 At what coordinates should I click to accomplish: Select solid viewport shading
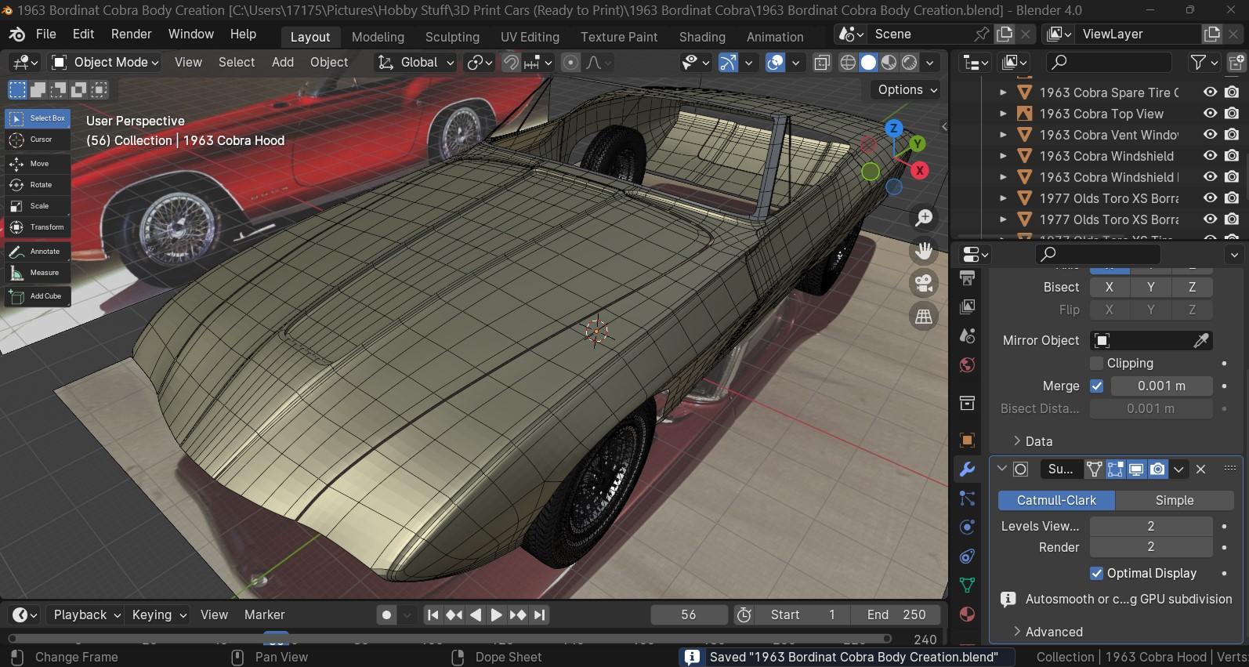coord(868,63)
